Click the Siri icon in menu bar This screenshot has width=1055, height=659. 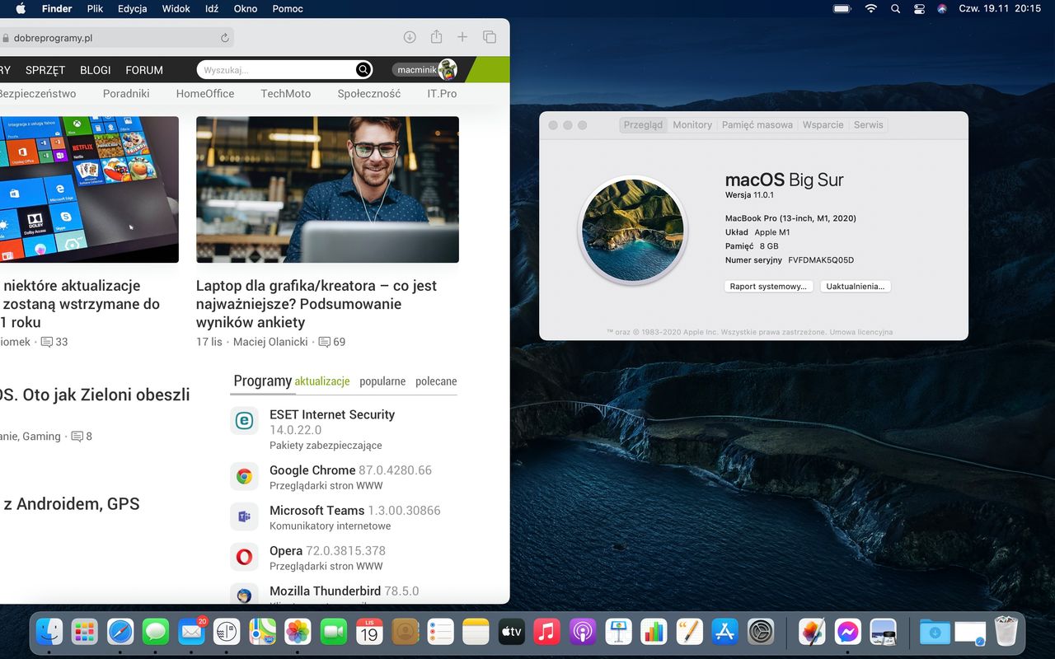942,9
